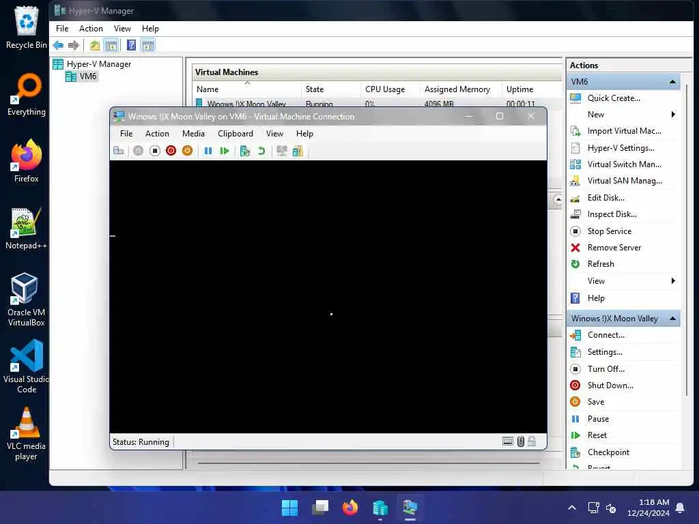
Task: Open the Action menu in Hyper-V Manager
Action: [91, 29]
